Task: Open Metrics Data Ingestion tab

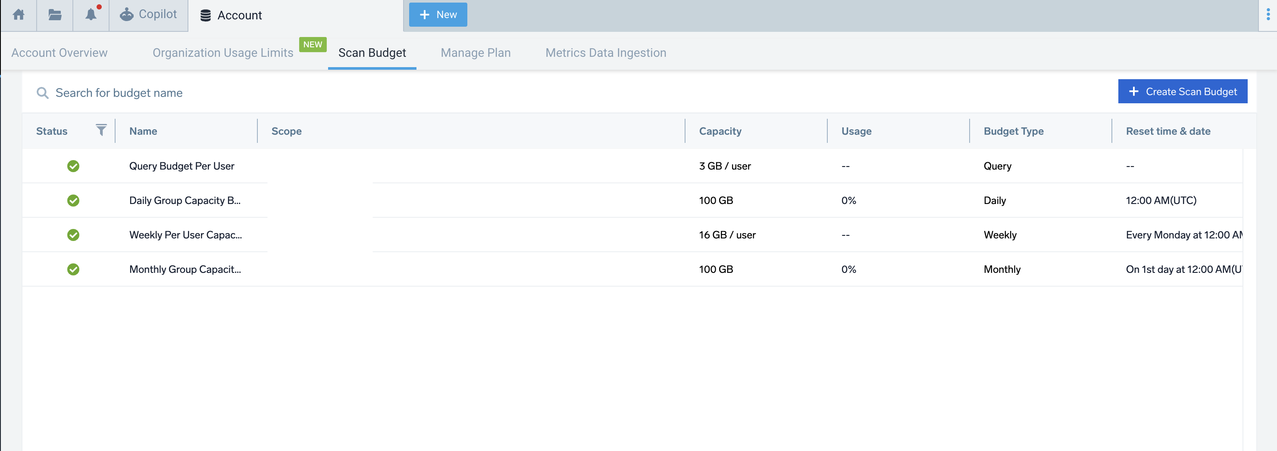Action: (605, 53)
